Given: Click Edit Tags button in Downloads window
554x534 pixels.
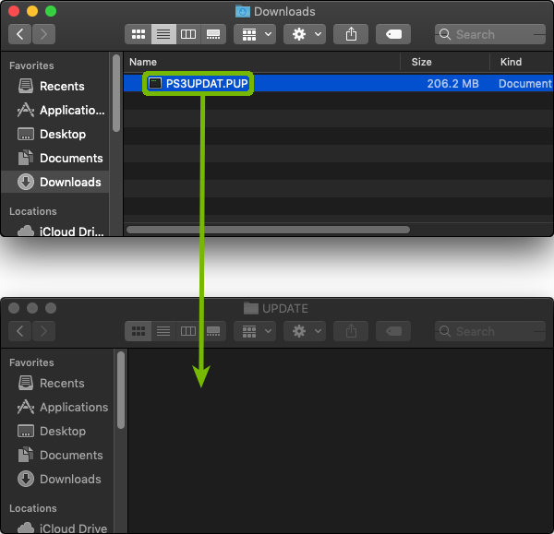Looking at the screenshot, I should (x=393, y=34).
